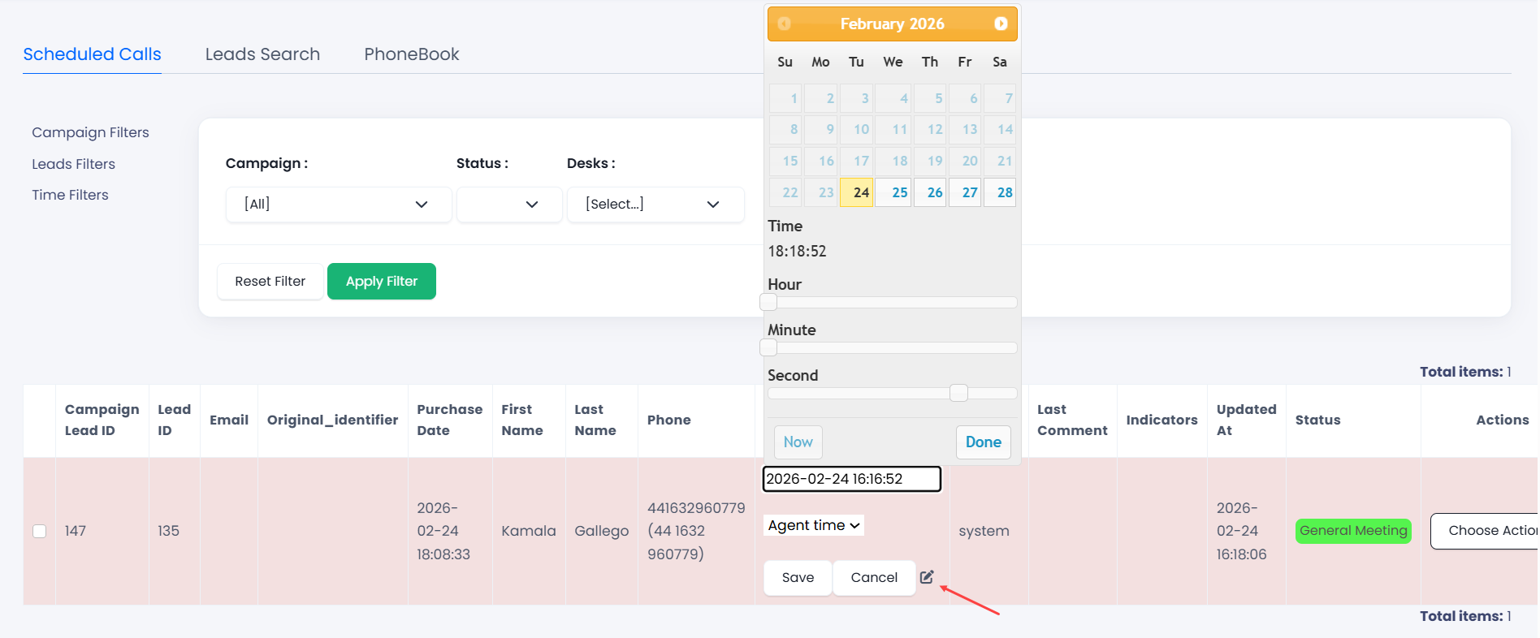Click the Last Comment column header
Screen dimensions: 1540x638
click(x=1072, y=420)
